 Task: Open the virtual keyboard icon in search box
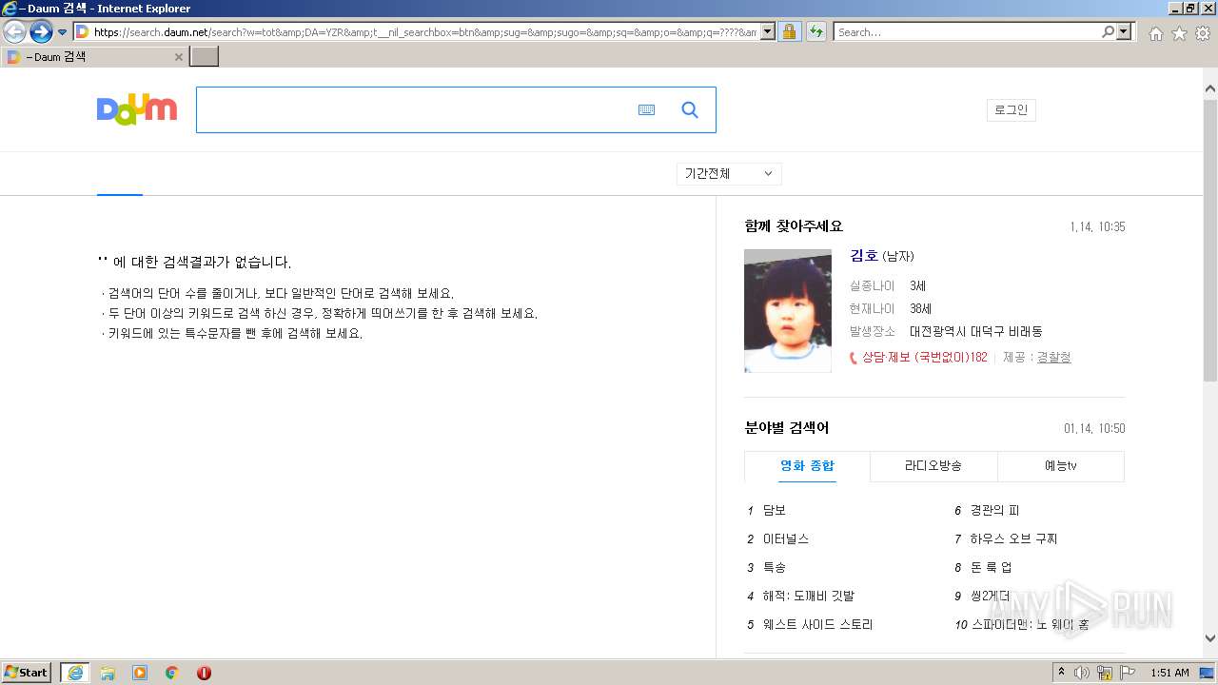[x=646, y=110]
